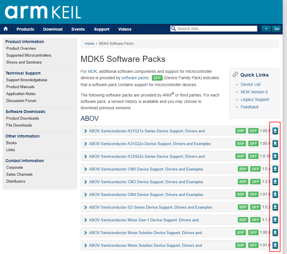Download the ABOV Semiconductor CM4 pack

point(275,194)
